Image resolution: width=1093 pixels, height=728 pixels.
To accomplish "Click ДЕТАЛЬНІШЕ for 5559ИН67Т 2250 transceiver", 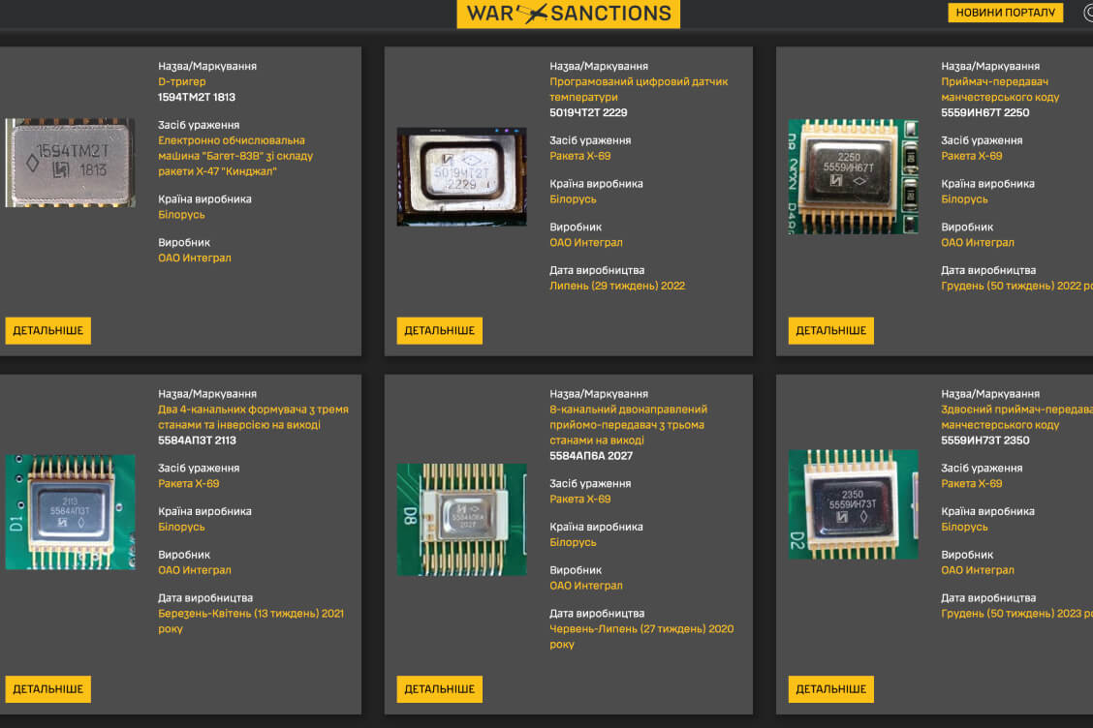I will (x=831, y=330).
